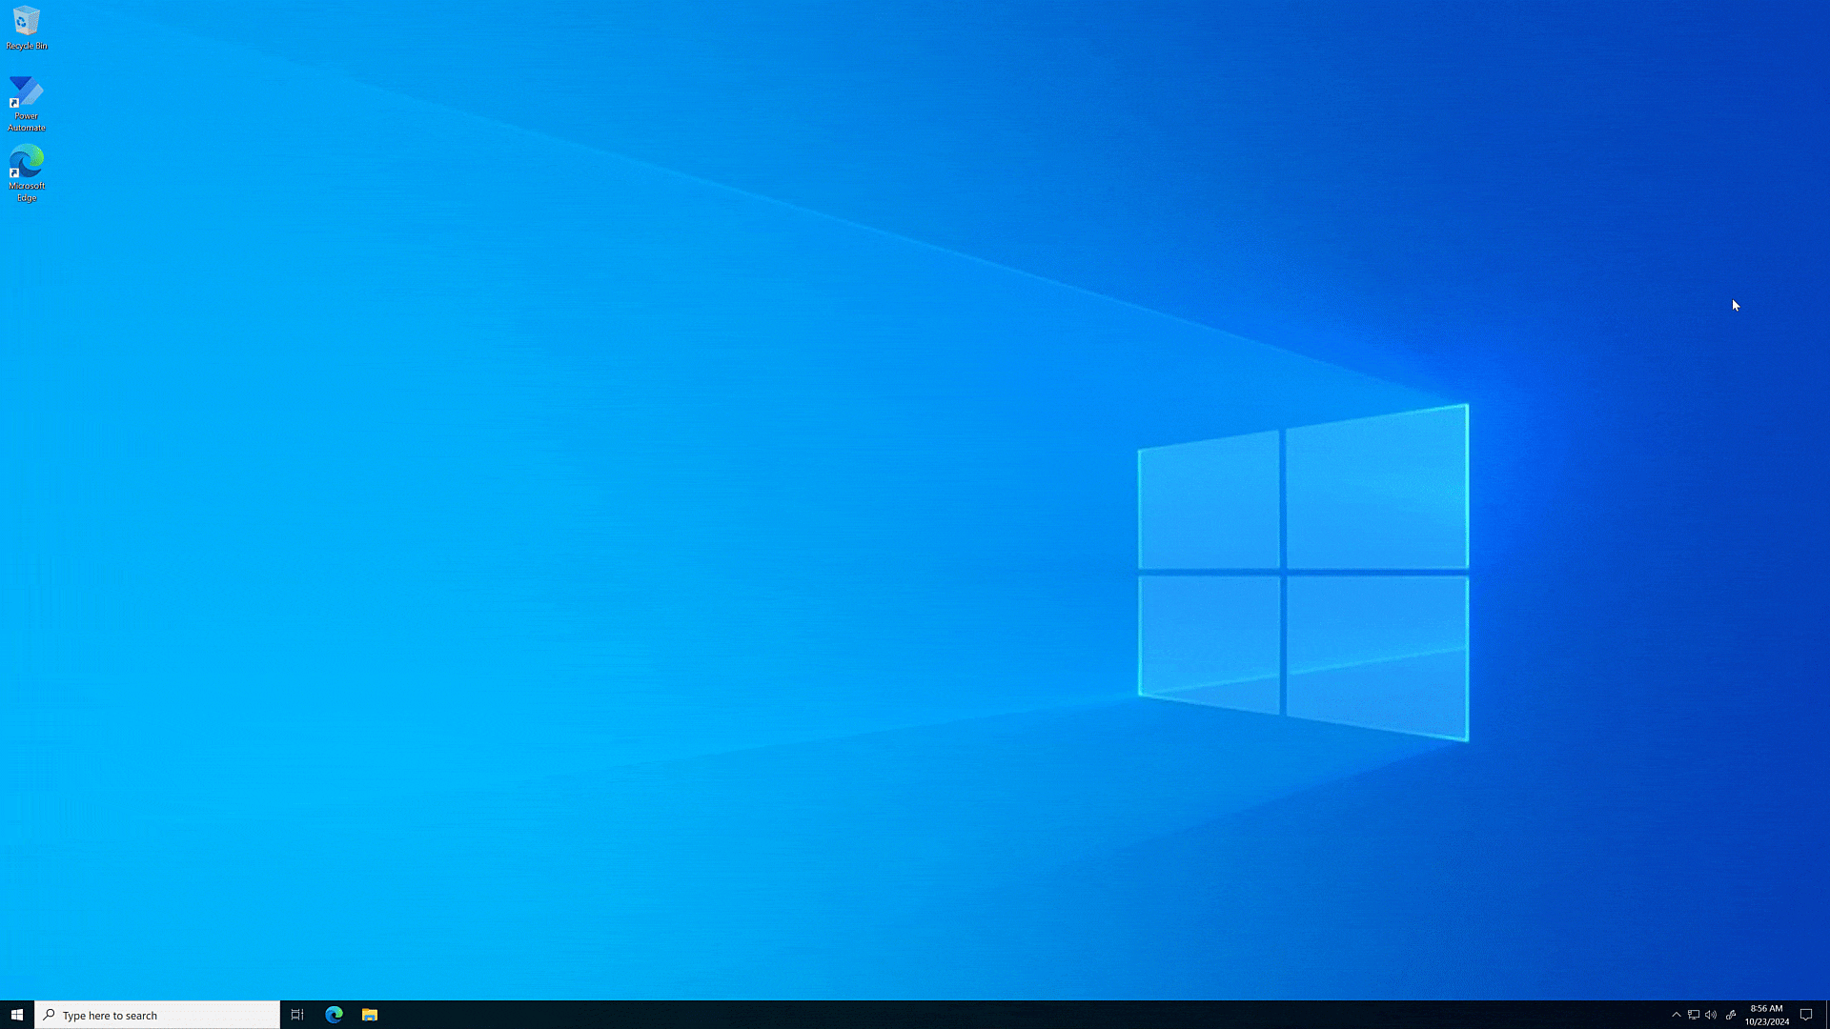This screenshot has height=1029, width=1830.
Task: Click the date 10/23/2024 in tray
Action: coord(1764,1020)
